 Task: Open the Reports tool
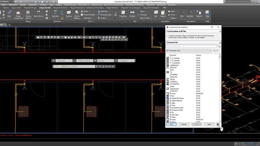click(x=199, y=14)
